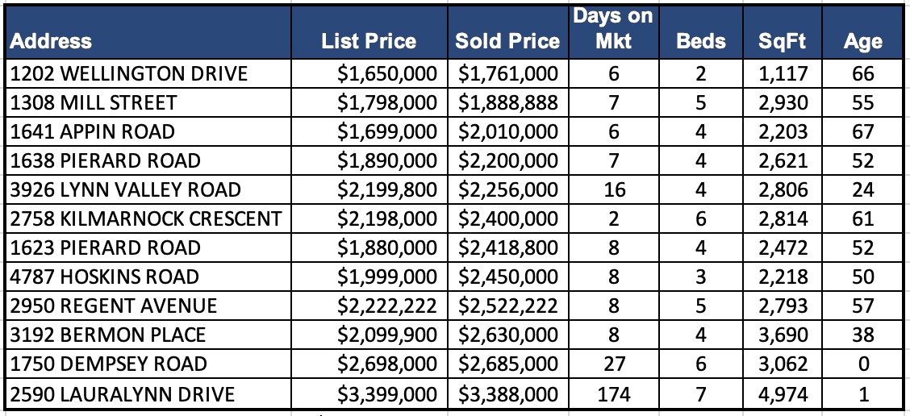Click the 1750 DEMPSEY ROAD cell
The height and width of the screenshot is (416, 910).
108,364
